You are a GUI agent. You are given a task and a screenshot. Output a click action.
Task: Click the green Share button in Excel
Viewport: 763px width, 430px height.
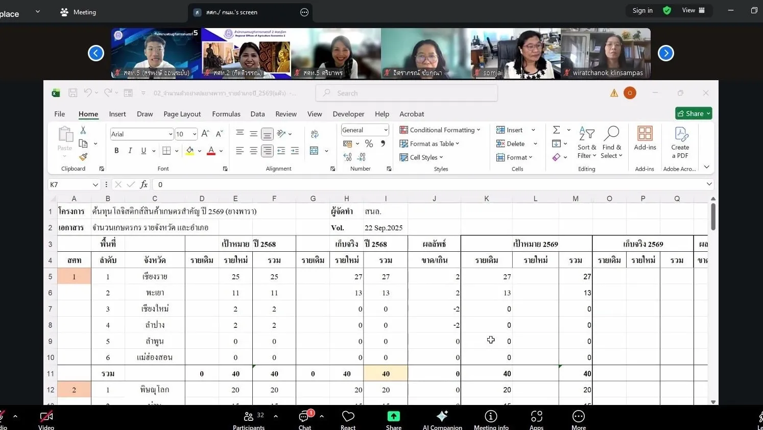[x=693, y=113]
